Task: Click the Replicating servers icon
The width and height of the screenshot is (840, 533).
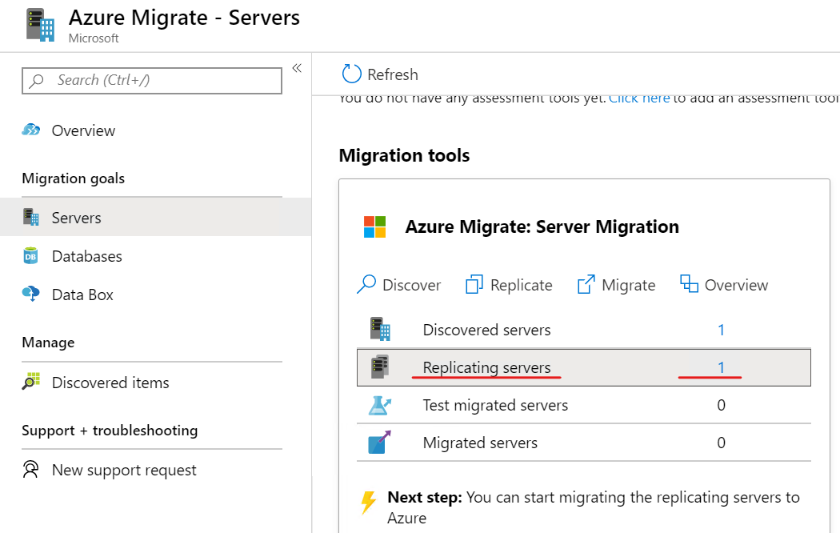Action: coord(380,367)
